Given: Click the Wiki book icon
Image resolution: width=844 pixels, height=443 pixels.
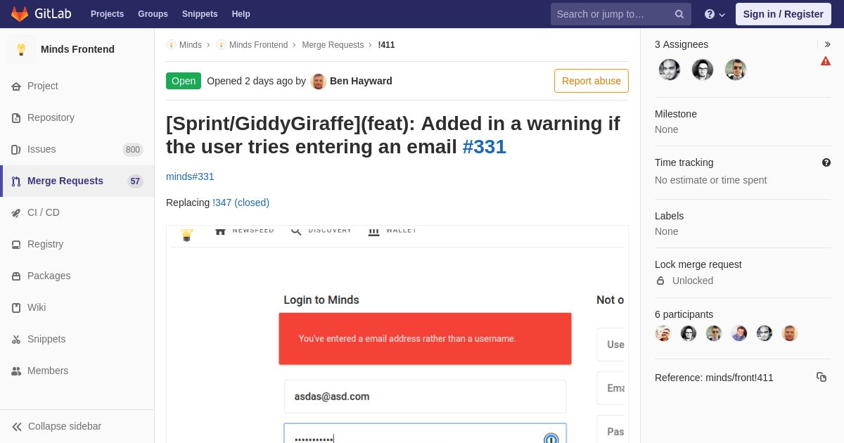Looking at the screenshot, I should click(16, 307).
